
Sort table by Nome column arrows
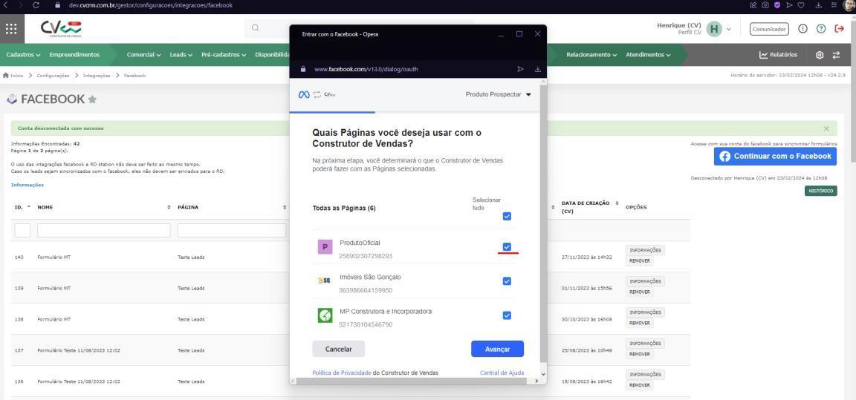point(169,208)
